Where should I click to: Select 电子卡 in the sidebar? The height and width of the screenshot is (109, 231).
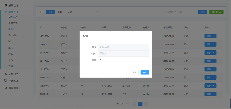pos(12,29)
